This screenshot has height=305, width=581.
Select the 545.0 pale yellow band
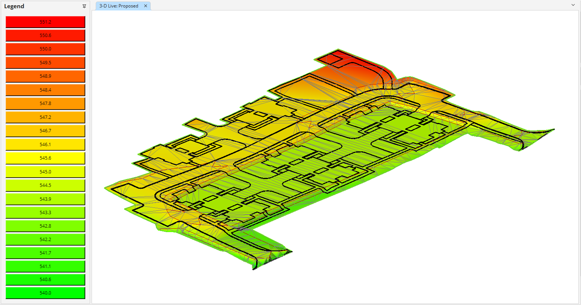tap(45, 172)
